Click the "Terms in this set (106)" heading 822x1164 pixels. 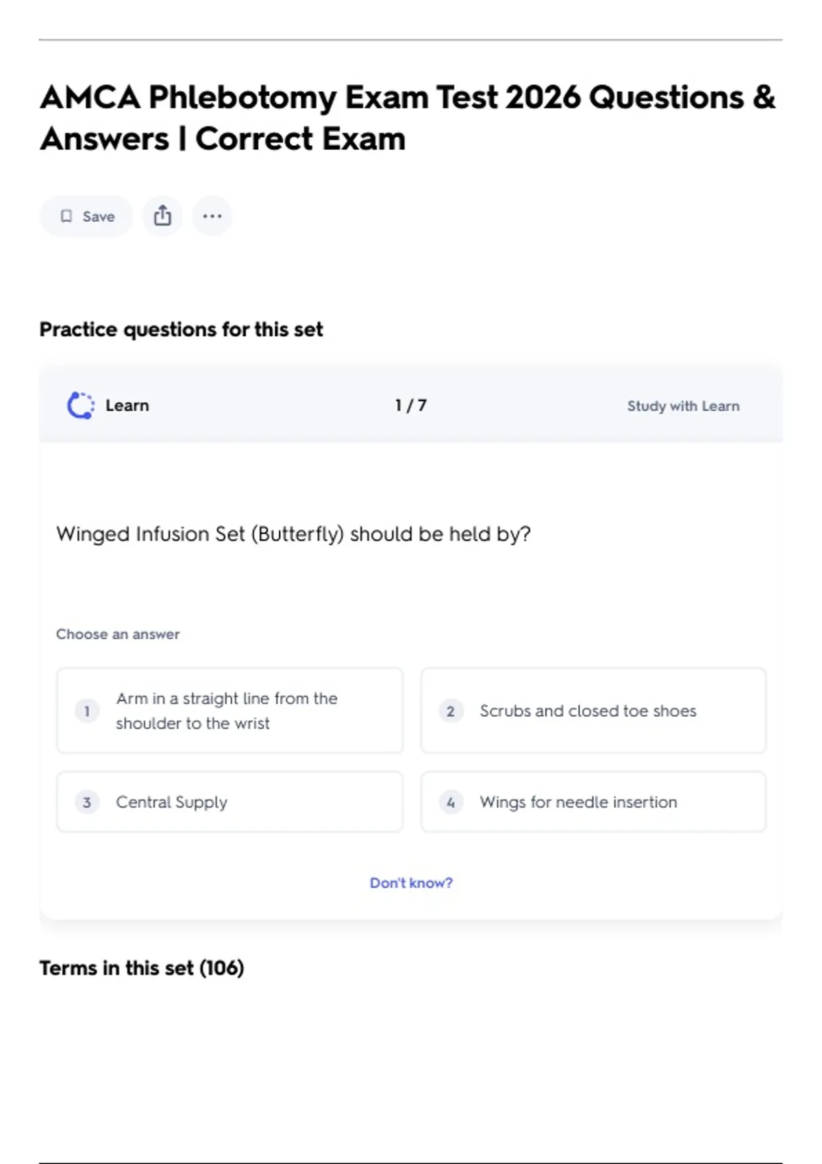142,967
